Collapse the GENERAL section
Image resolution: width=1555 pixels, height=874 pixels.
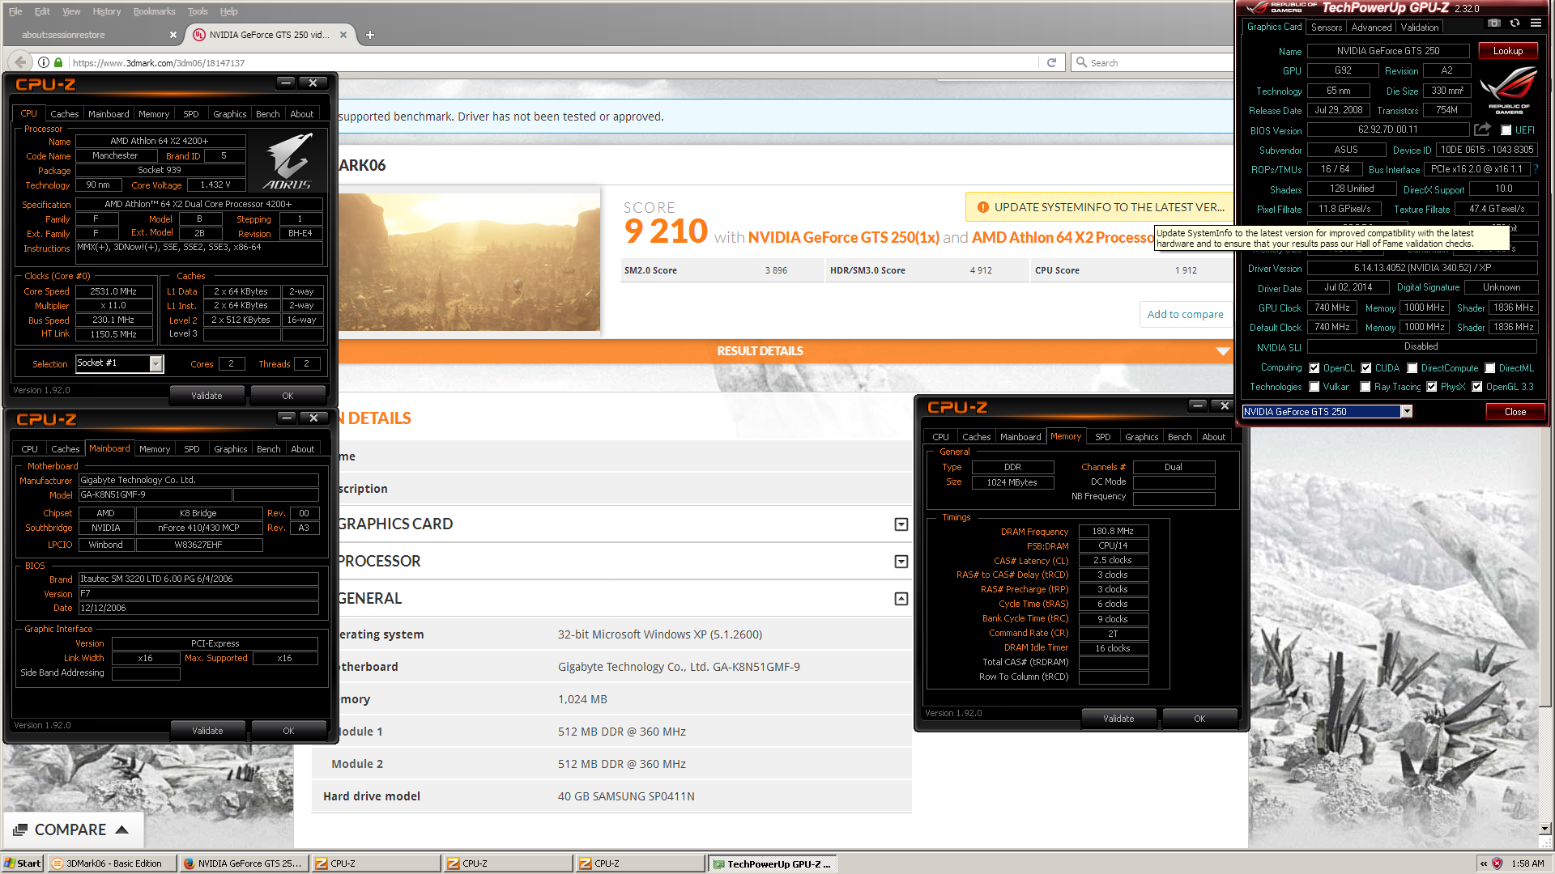[901, 599]
